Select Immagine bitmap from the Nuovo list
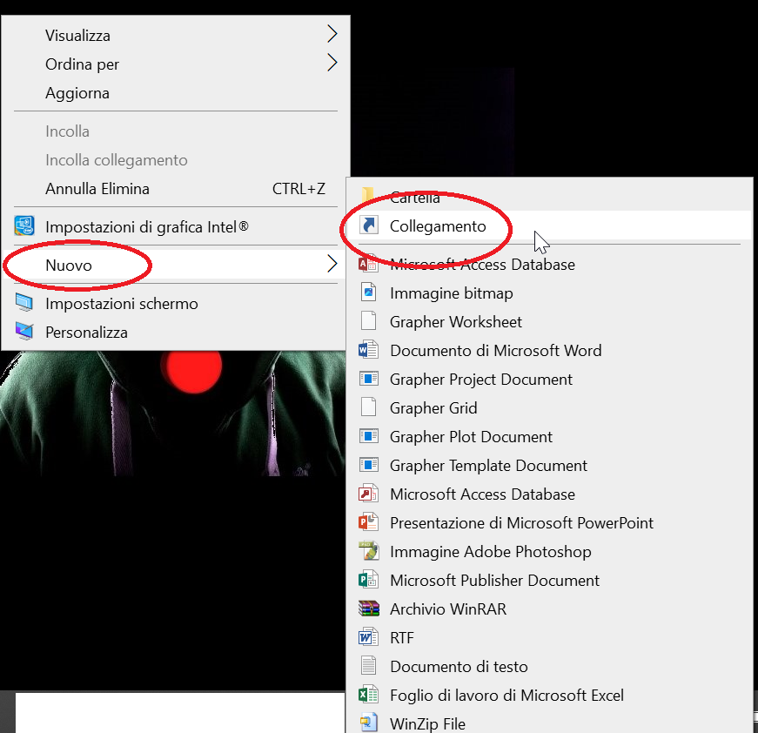Image resolution: width=758 pixels, height=733 pixels. click(x=550, y=293)
